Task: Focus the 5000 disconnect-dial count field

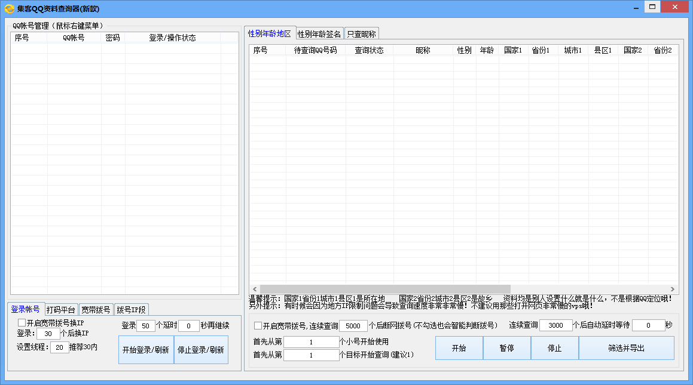Action: [353, 326]
